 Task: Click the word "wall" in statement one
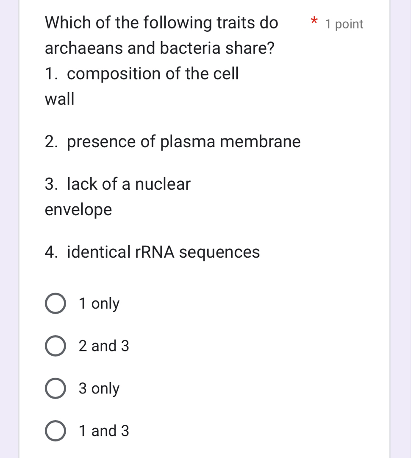(59, 100)
